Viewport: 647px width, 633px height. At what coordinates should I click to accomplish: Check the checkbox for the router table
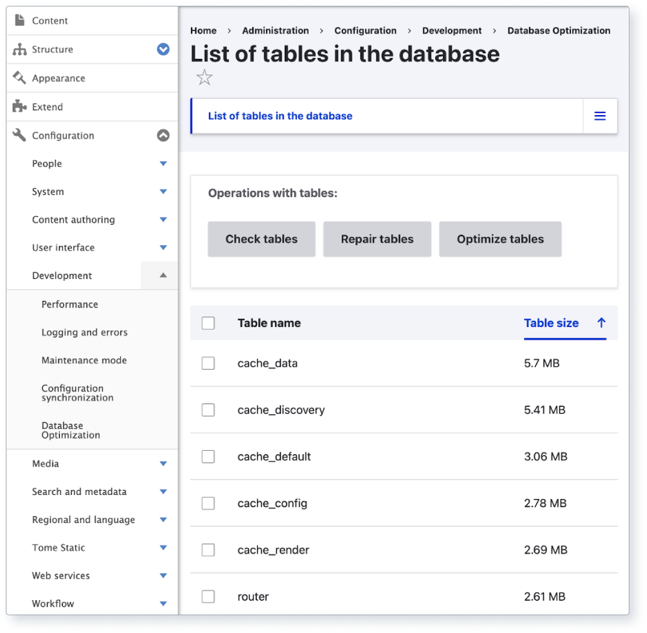pos(208,596)
